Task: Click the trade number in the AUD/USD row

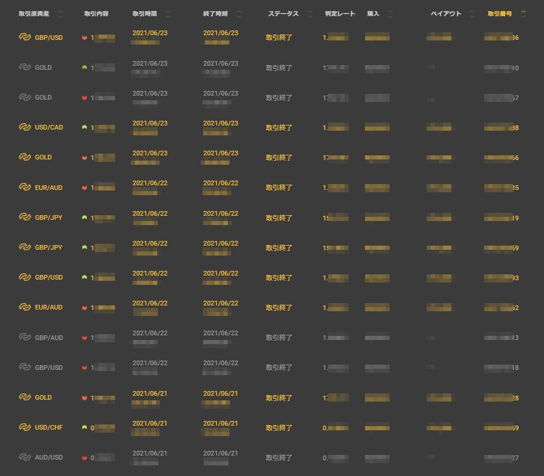Action: [x=501, y=458]
